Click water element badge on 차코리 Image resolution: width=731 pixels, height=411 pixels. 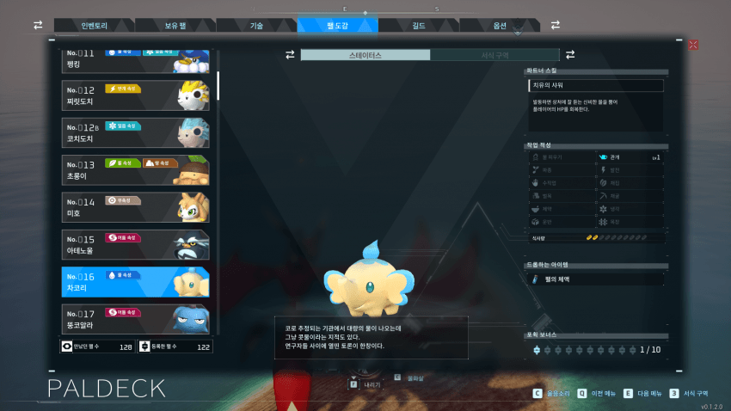123,275
